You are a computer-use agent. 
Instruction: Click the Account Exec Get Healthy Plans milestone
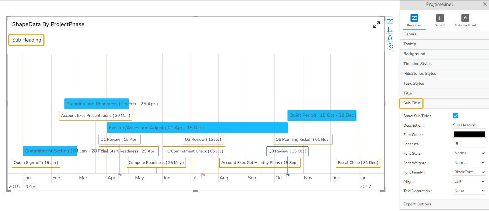[x=260, y=163]
